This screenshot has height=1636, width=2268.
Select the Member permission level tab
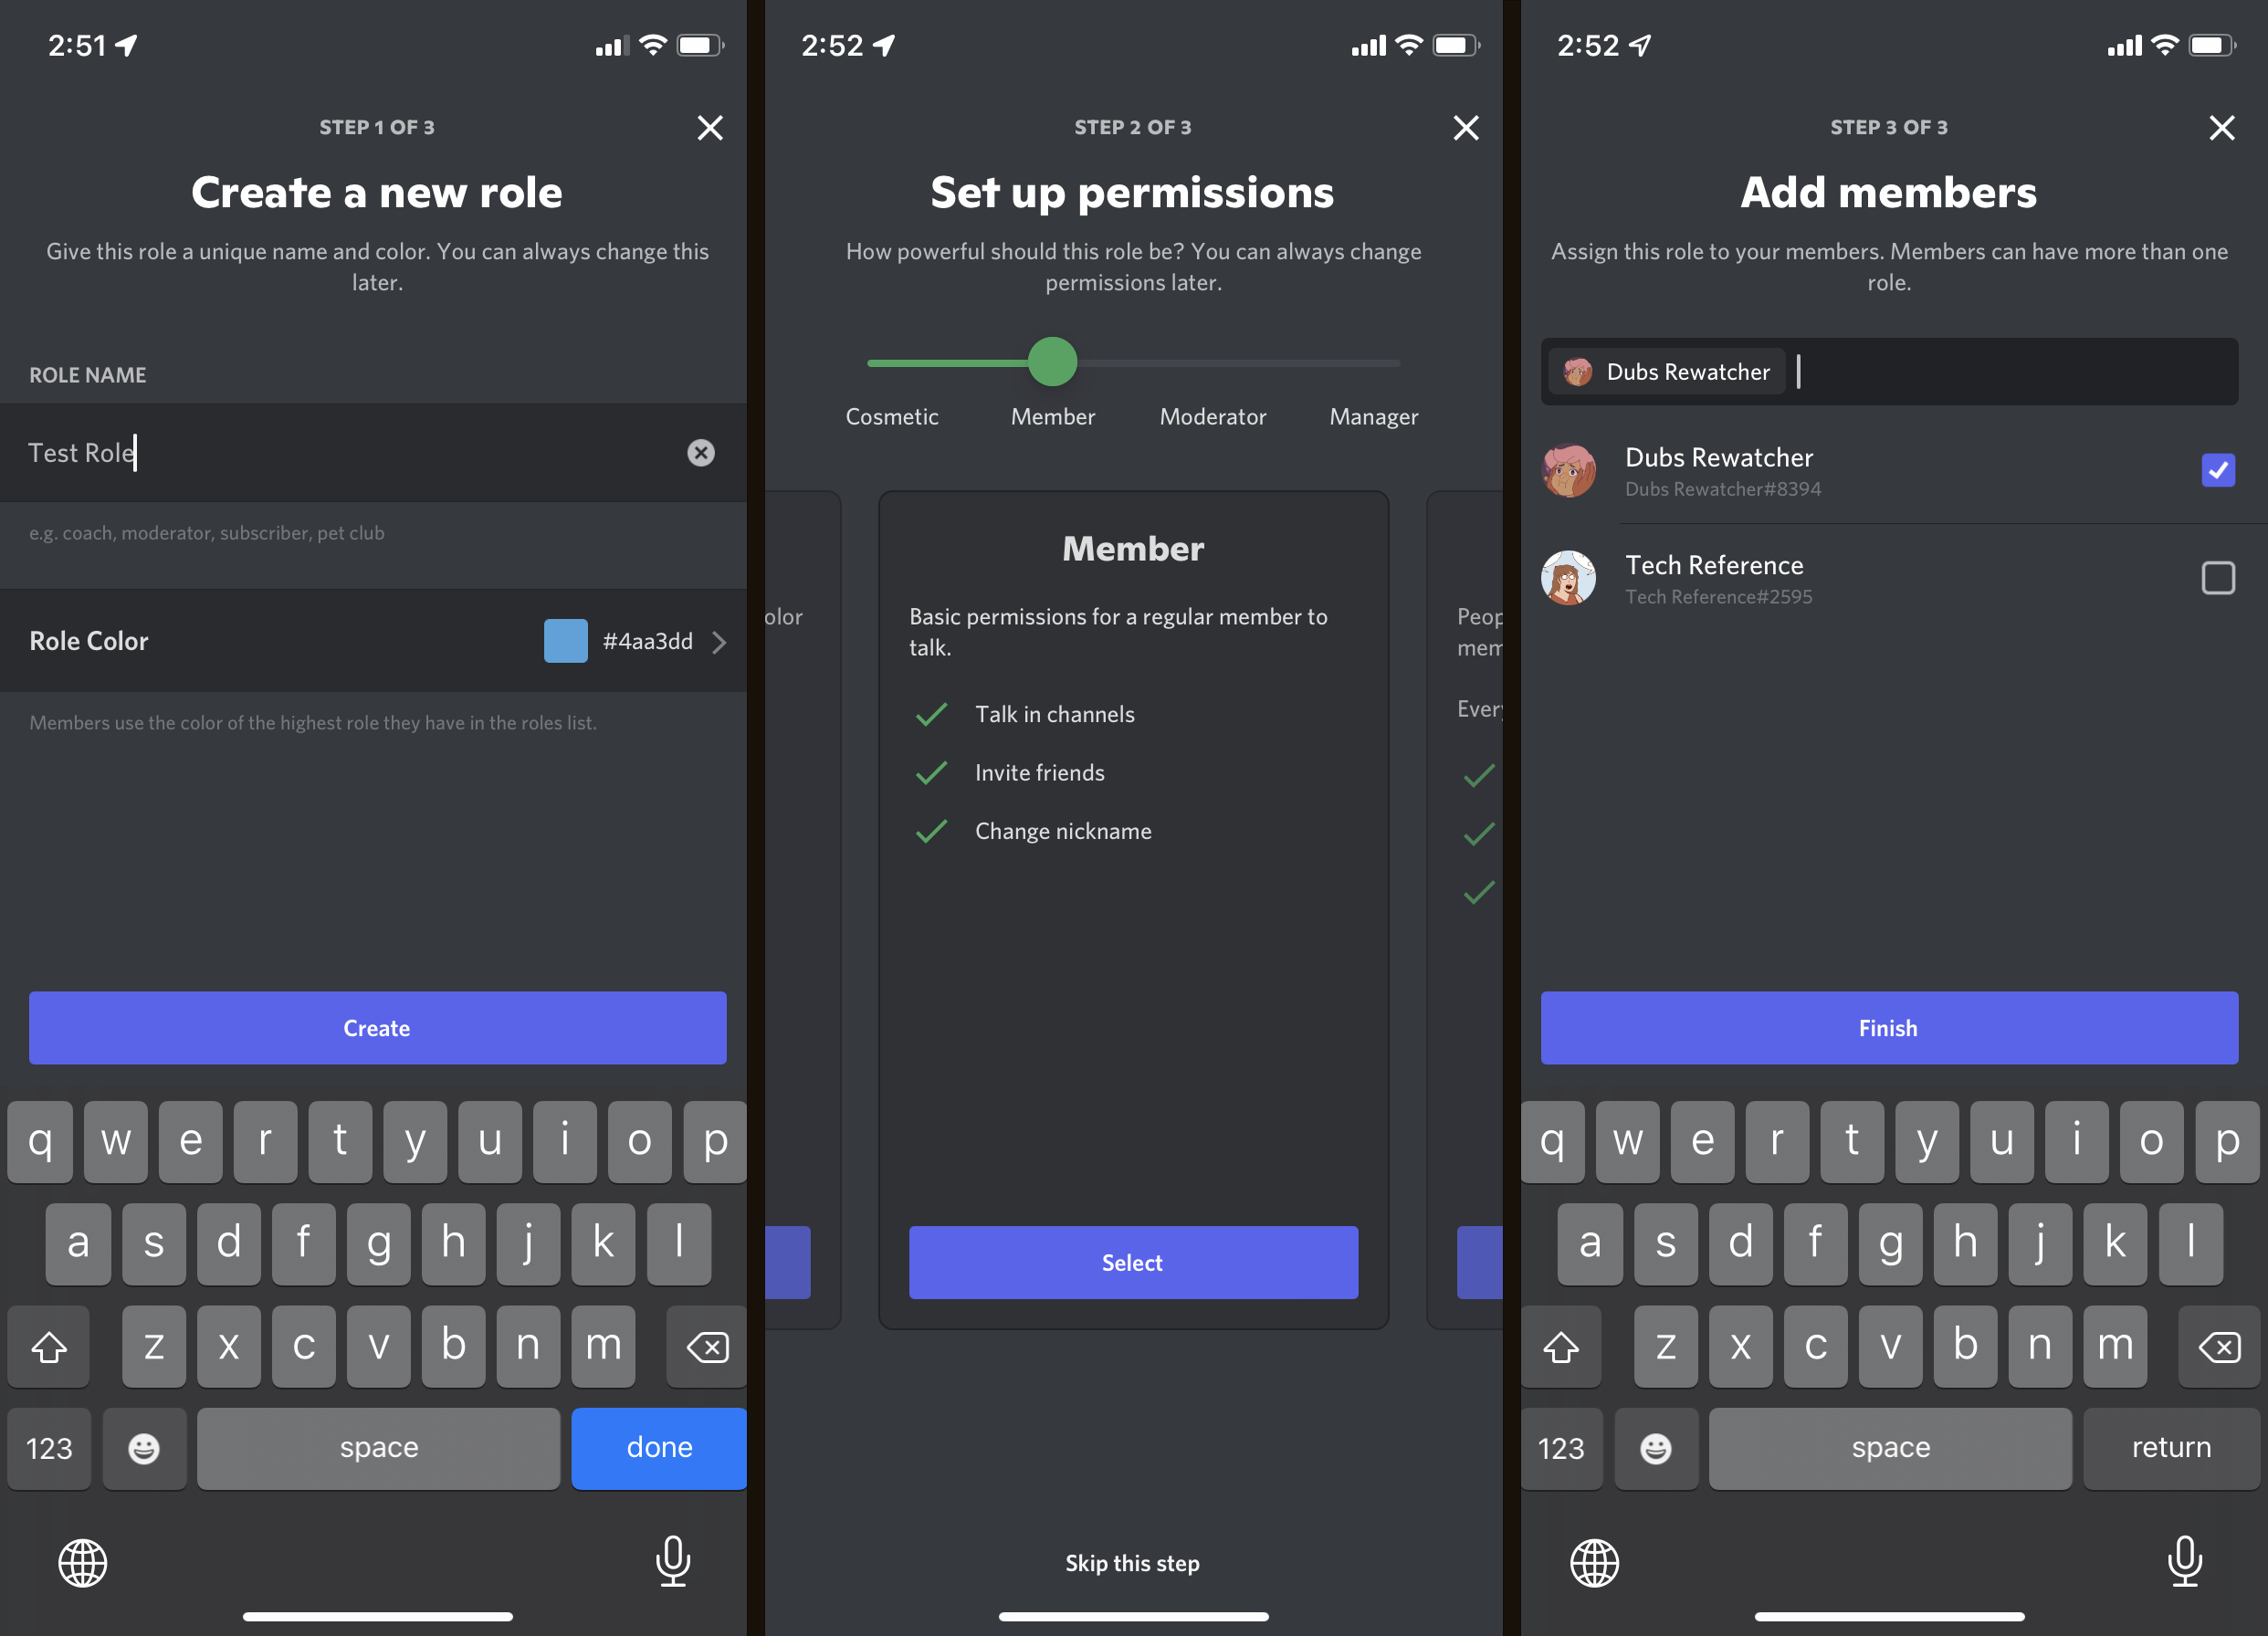(x=1051, y=415)
